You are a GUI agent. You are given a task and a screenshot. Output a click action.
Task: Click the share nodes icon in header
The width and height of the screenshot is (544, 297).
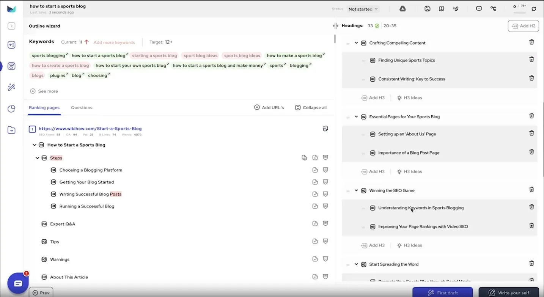point(493,9)
